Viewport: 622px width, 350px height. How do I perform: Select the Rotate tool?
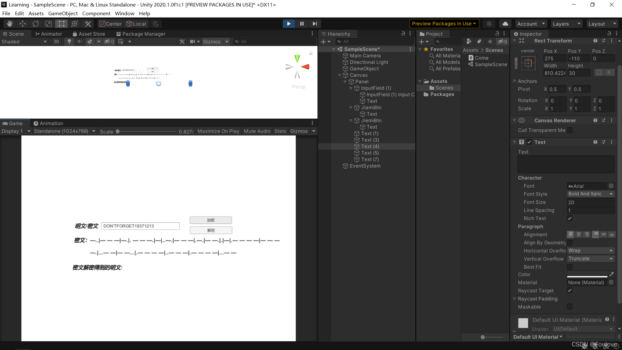(x=36, y=24)
